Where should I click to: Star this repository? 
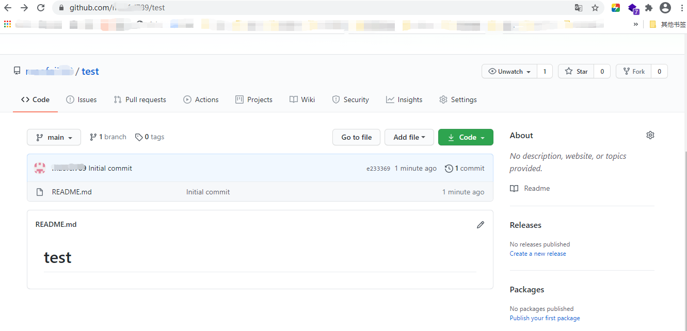(576, 72)
